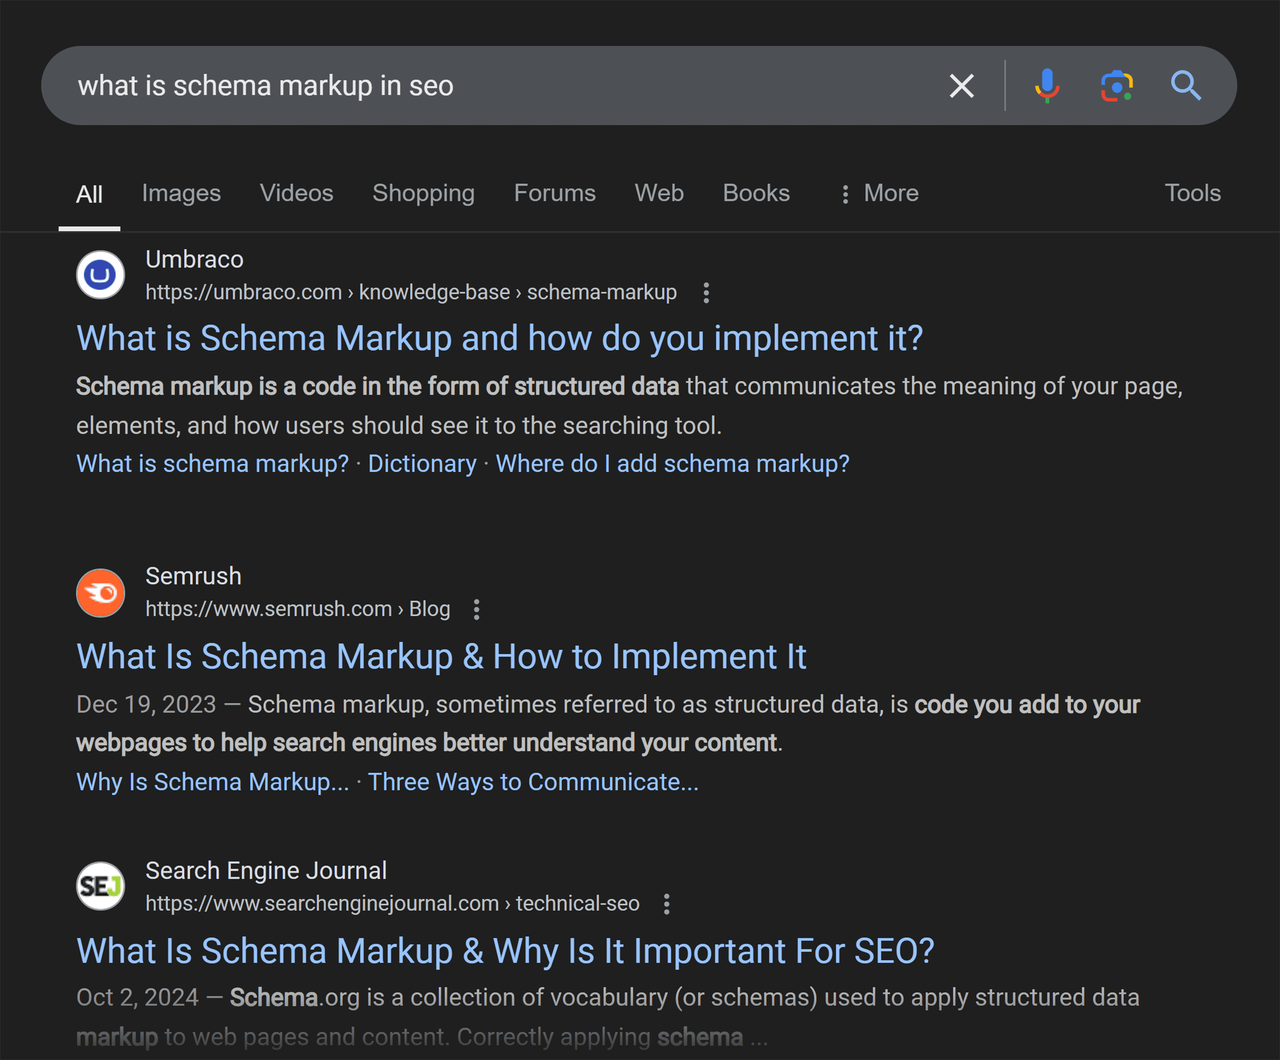The image size is (1280, 1060).
Task: Open three-dot menu for Semrush result
Action: (x=477, y=610)
